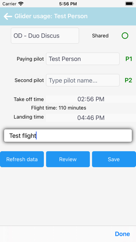The width and height of the screenshot is (136, 242).
Task: Focus the Second pilot name field
Action: coord(83,80)
